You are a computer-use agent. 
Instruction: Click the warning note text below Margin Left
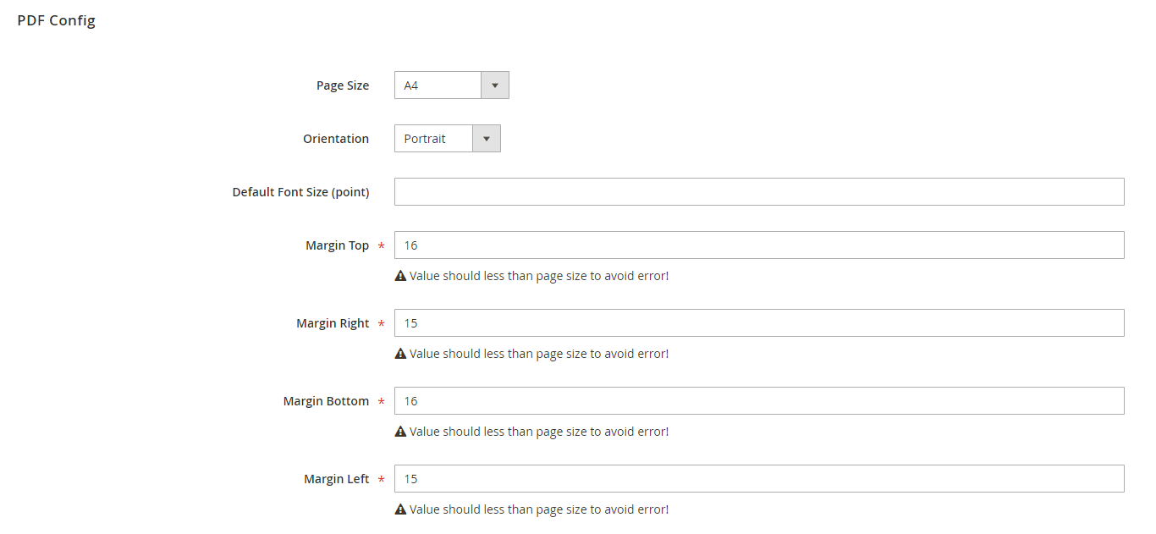[x=539, y=509]
